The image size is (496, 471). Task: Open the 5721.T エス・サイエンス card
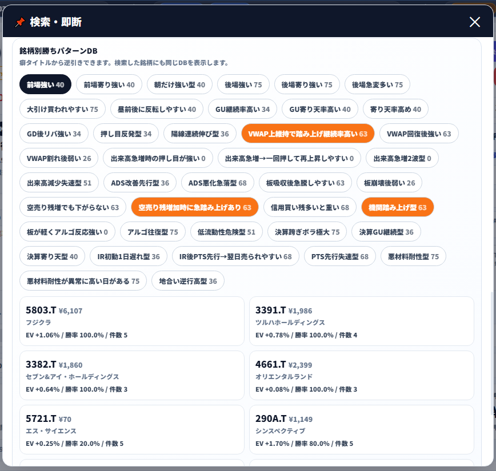pos(131,429)
